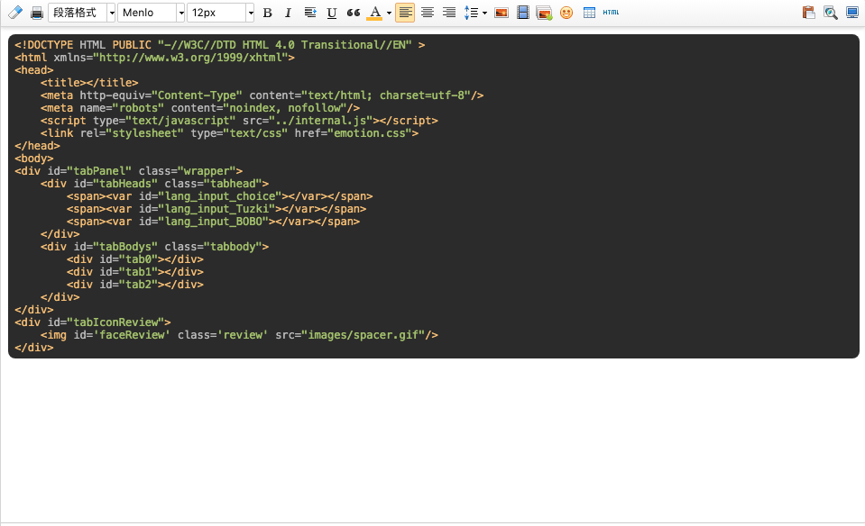
Task: Open the line spacing dropdown arrow
Action: [x=484, y=12]
